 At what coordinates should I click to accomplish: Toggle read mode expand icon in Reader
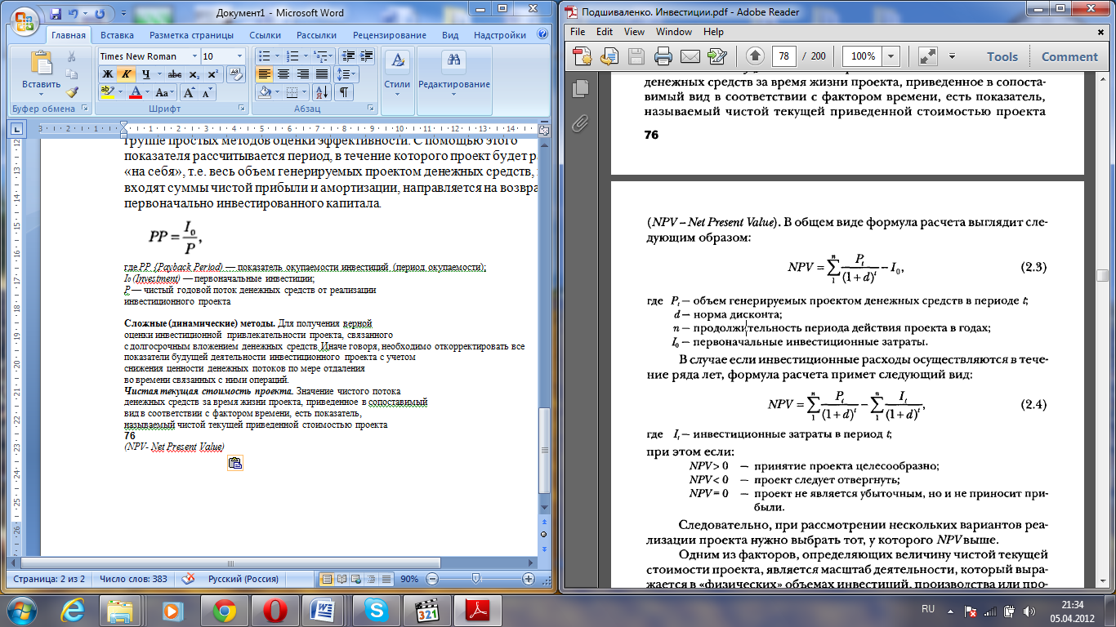coord(926,56)
